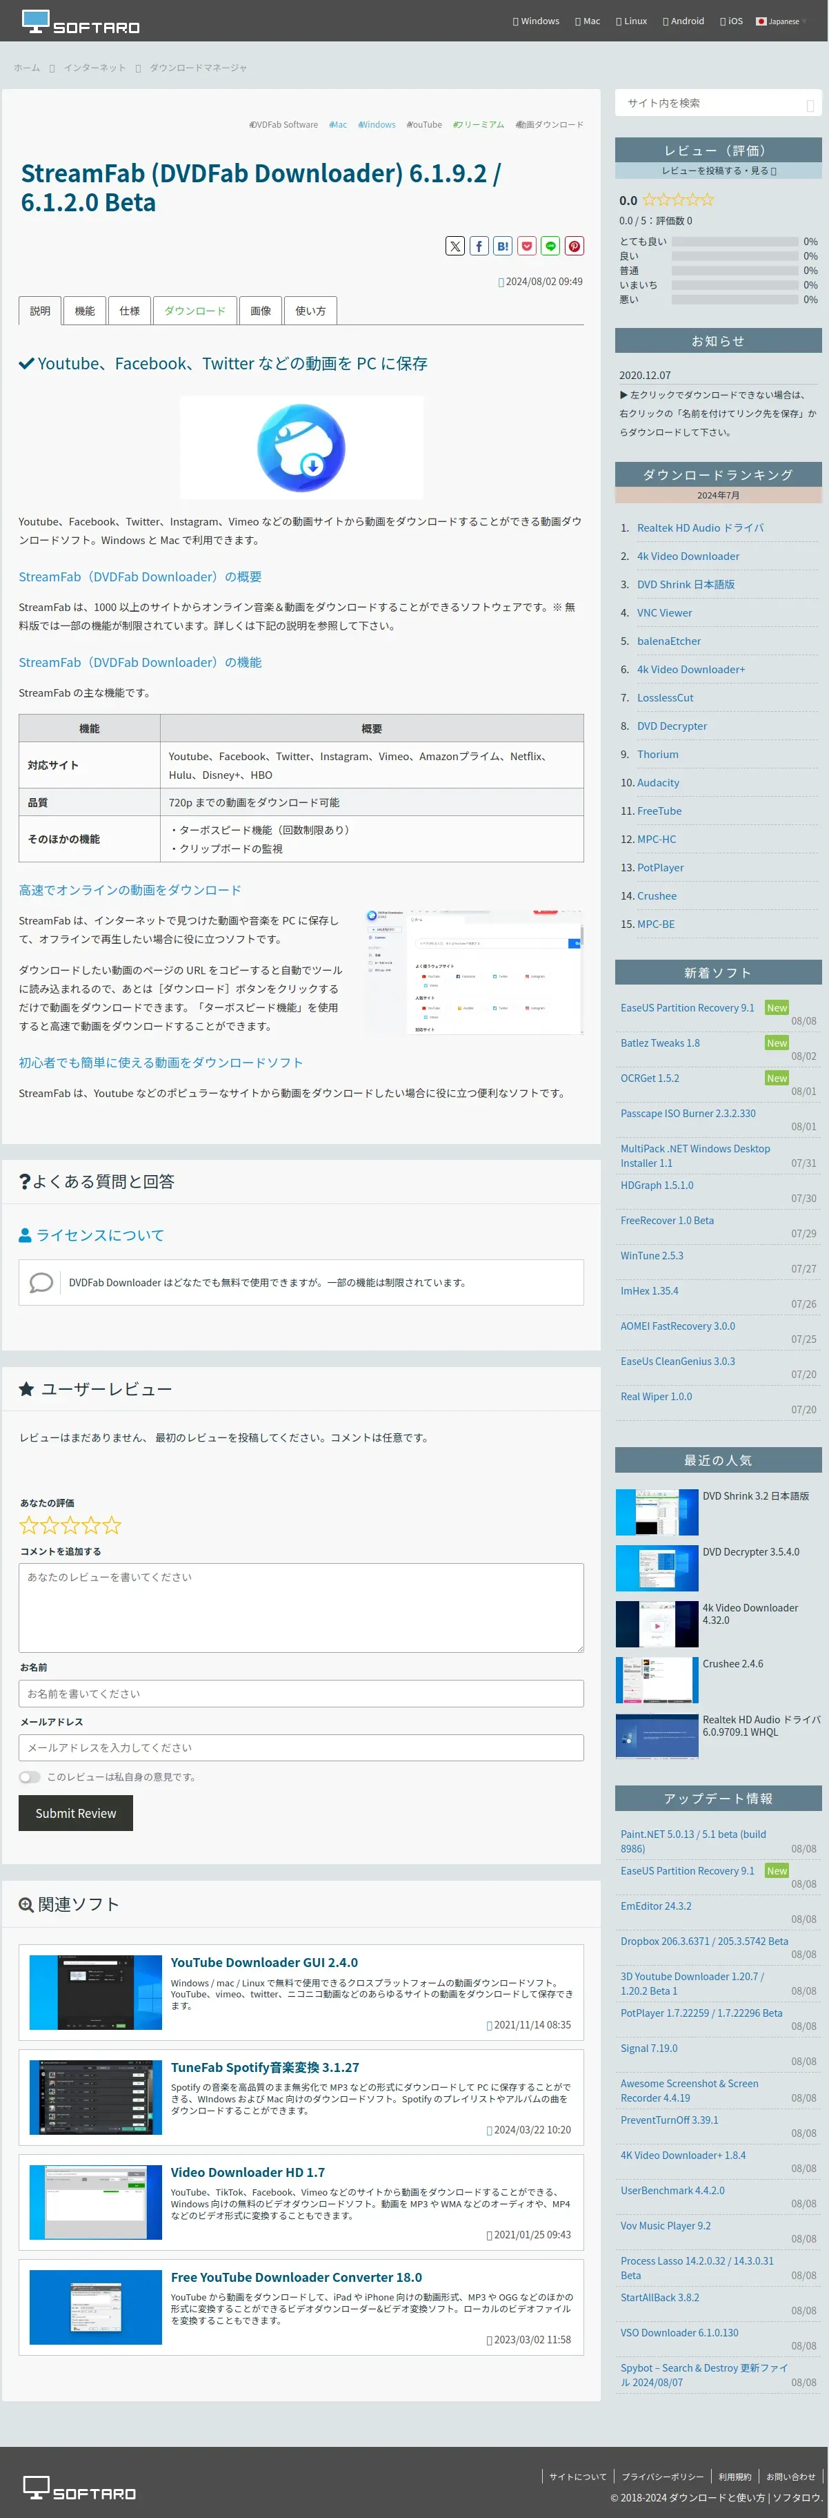Click the SOFTARO logo in footer

[x=80, y=2488]
